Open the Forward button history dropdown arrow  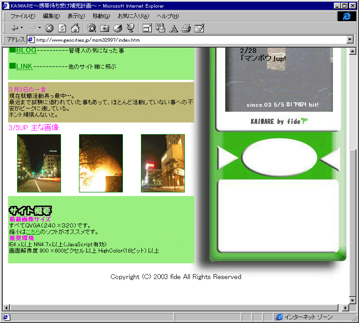click(x=39, y=28)
